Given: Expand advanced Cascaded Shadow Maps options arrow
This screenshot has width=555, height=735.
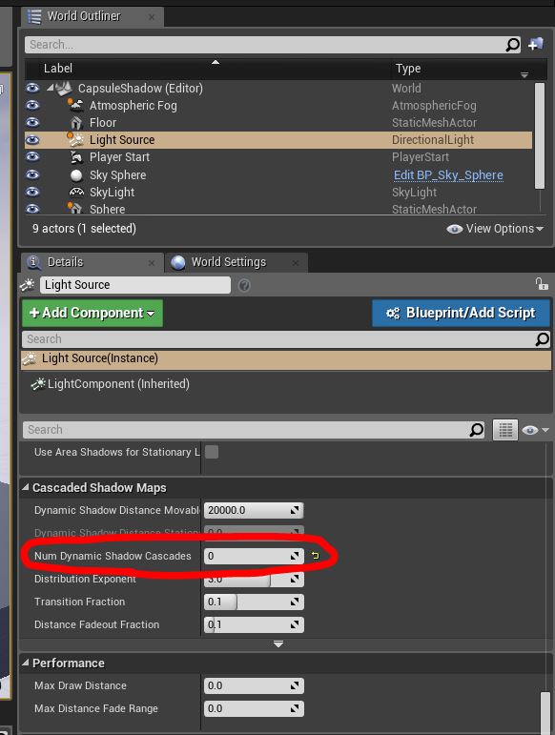Looking at the screenshot, I should pyautogui.click(x=277, y=644).
